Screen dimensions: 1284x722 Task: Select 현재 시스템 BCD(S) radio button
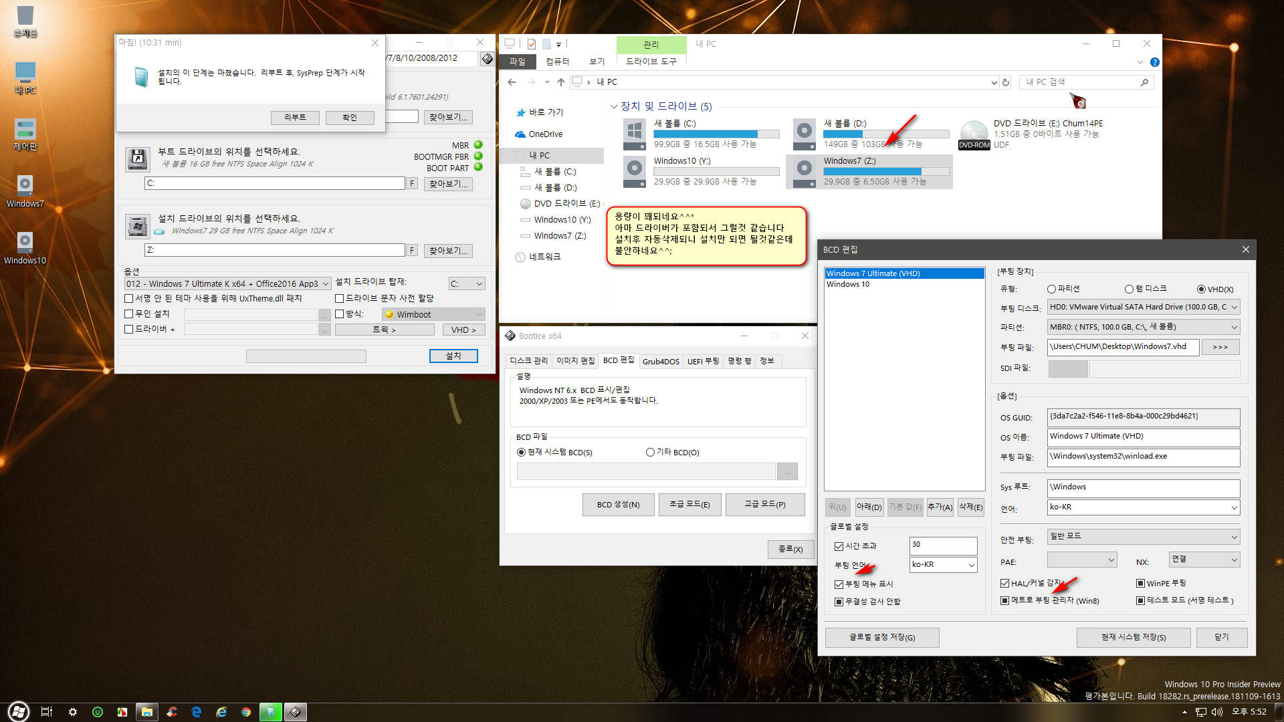[521, 453]
